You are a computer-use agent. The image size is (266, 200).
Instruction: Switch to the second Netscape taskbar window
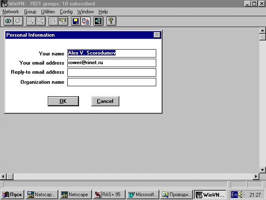click(x=76, y=195)
